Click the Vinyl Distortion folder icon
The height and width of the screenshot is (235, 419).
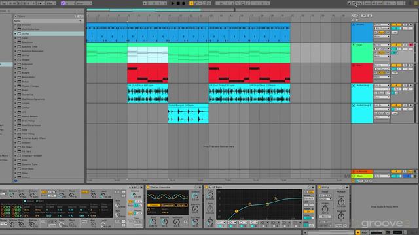tap(19, 29)
